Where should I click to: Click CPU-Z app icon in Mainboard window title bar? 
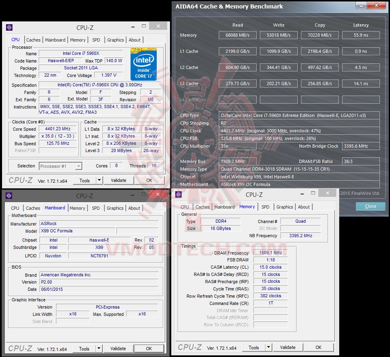click(9, 196)
